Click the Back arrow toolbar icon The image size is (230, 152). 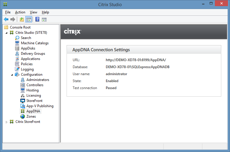[6, 20]
